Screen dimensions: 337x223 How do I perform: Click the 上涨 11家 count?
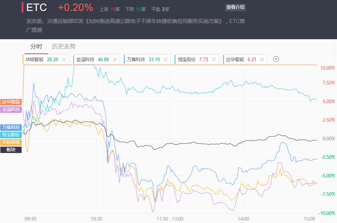(109, 9)
